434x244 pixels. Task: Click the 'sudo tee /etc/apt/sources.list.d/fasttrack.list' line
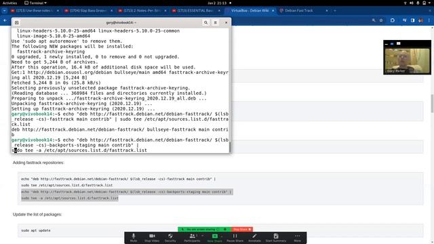(67, 185)
